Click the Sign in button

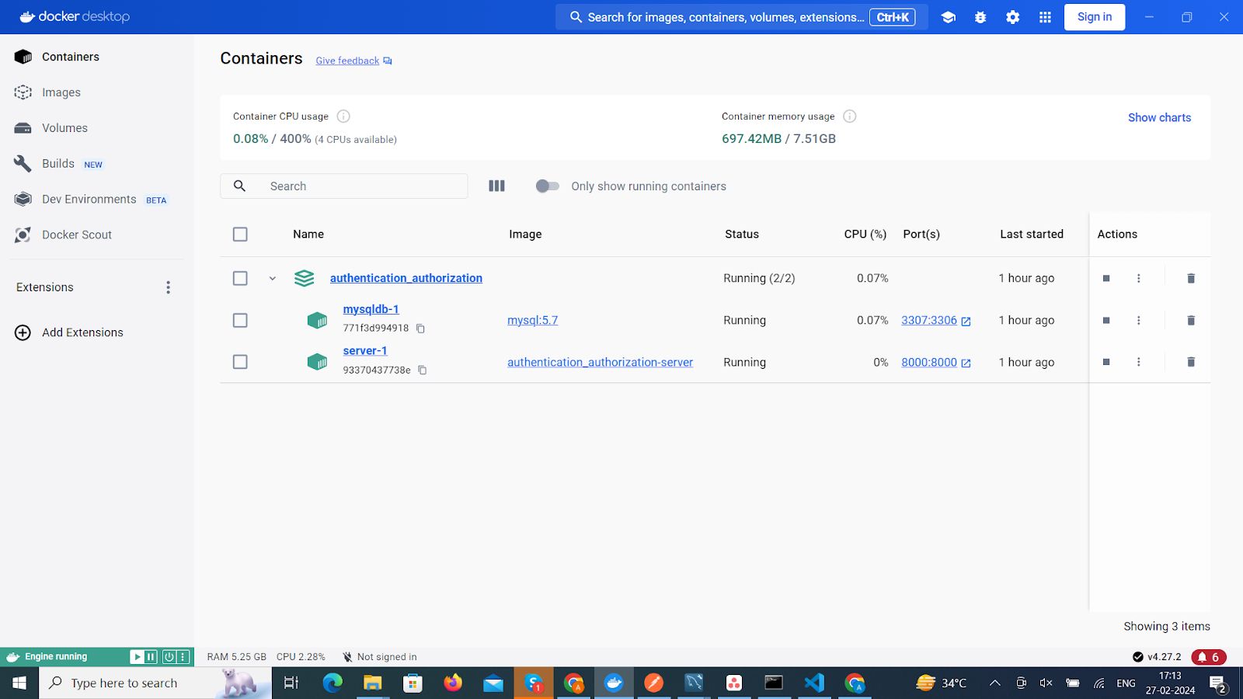coord(1095,17)
